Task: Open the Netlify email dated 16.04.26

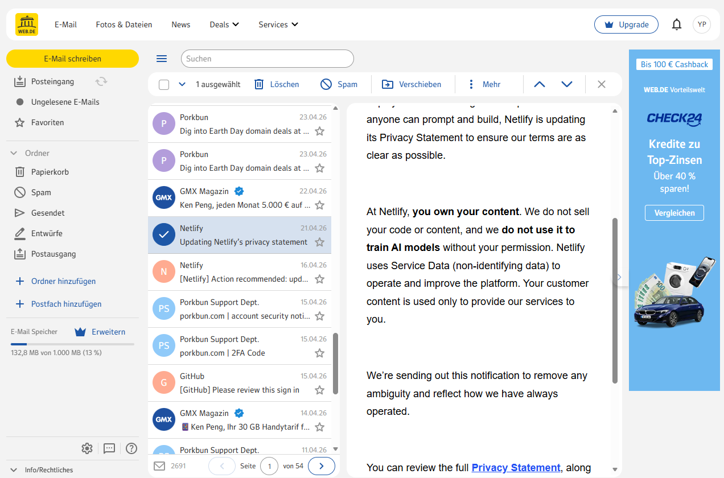Action: coord(240,272)
